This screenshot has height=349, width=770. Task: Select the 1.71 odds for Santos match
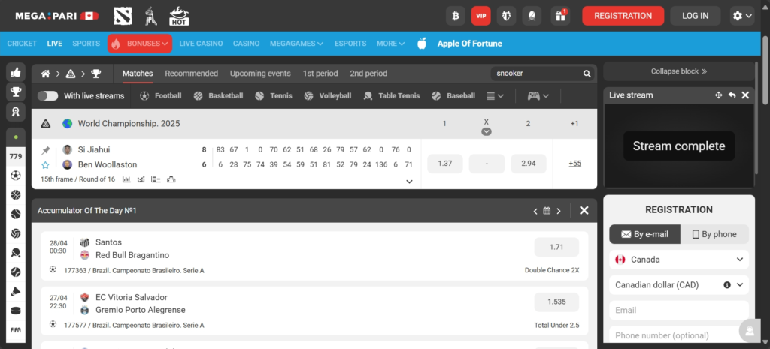(x=556, y=247)
